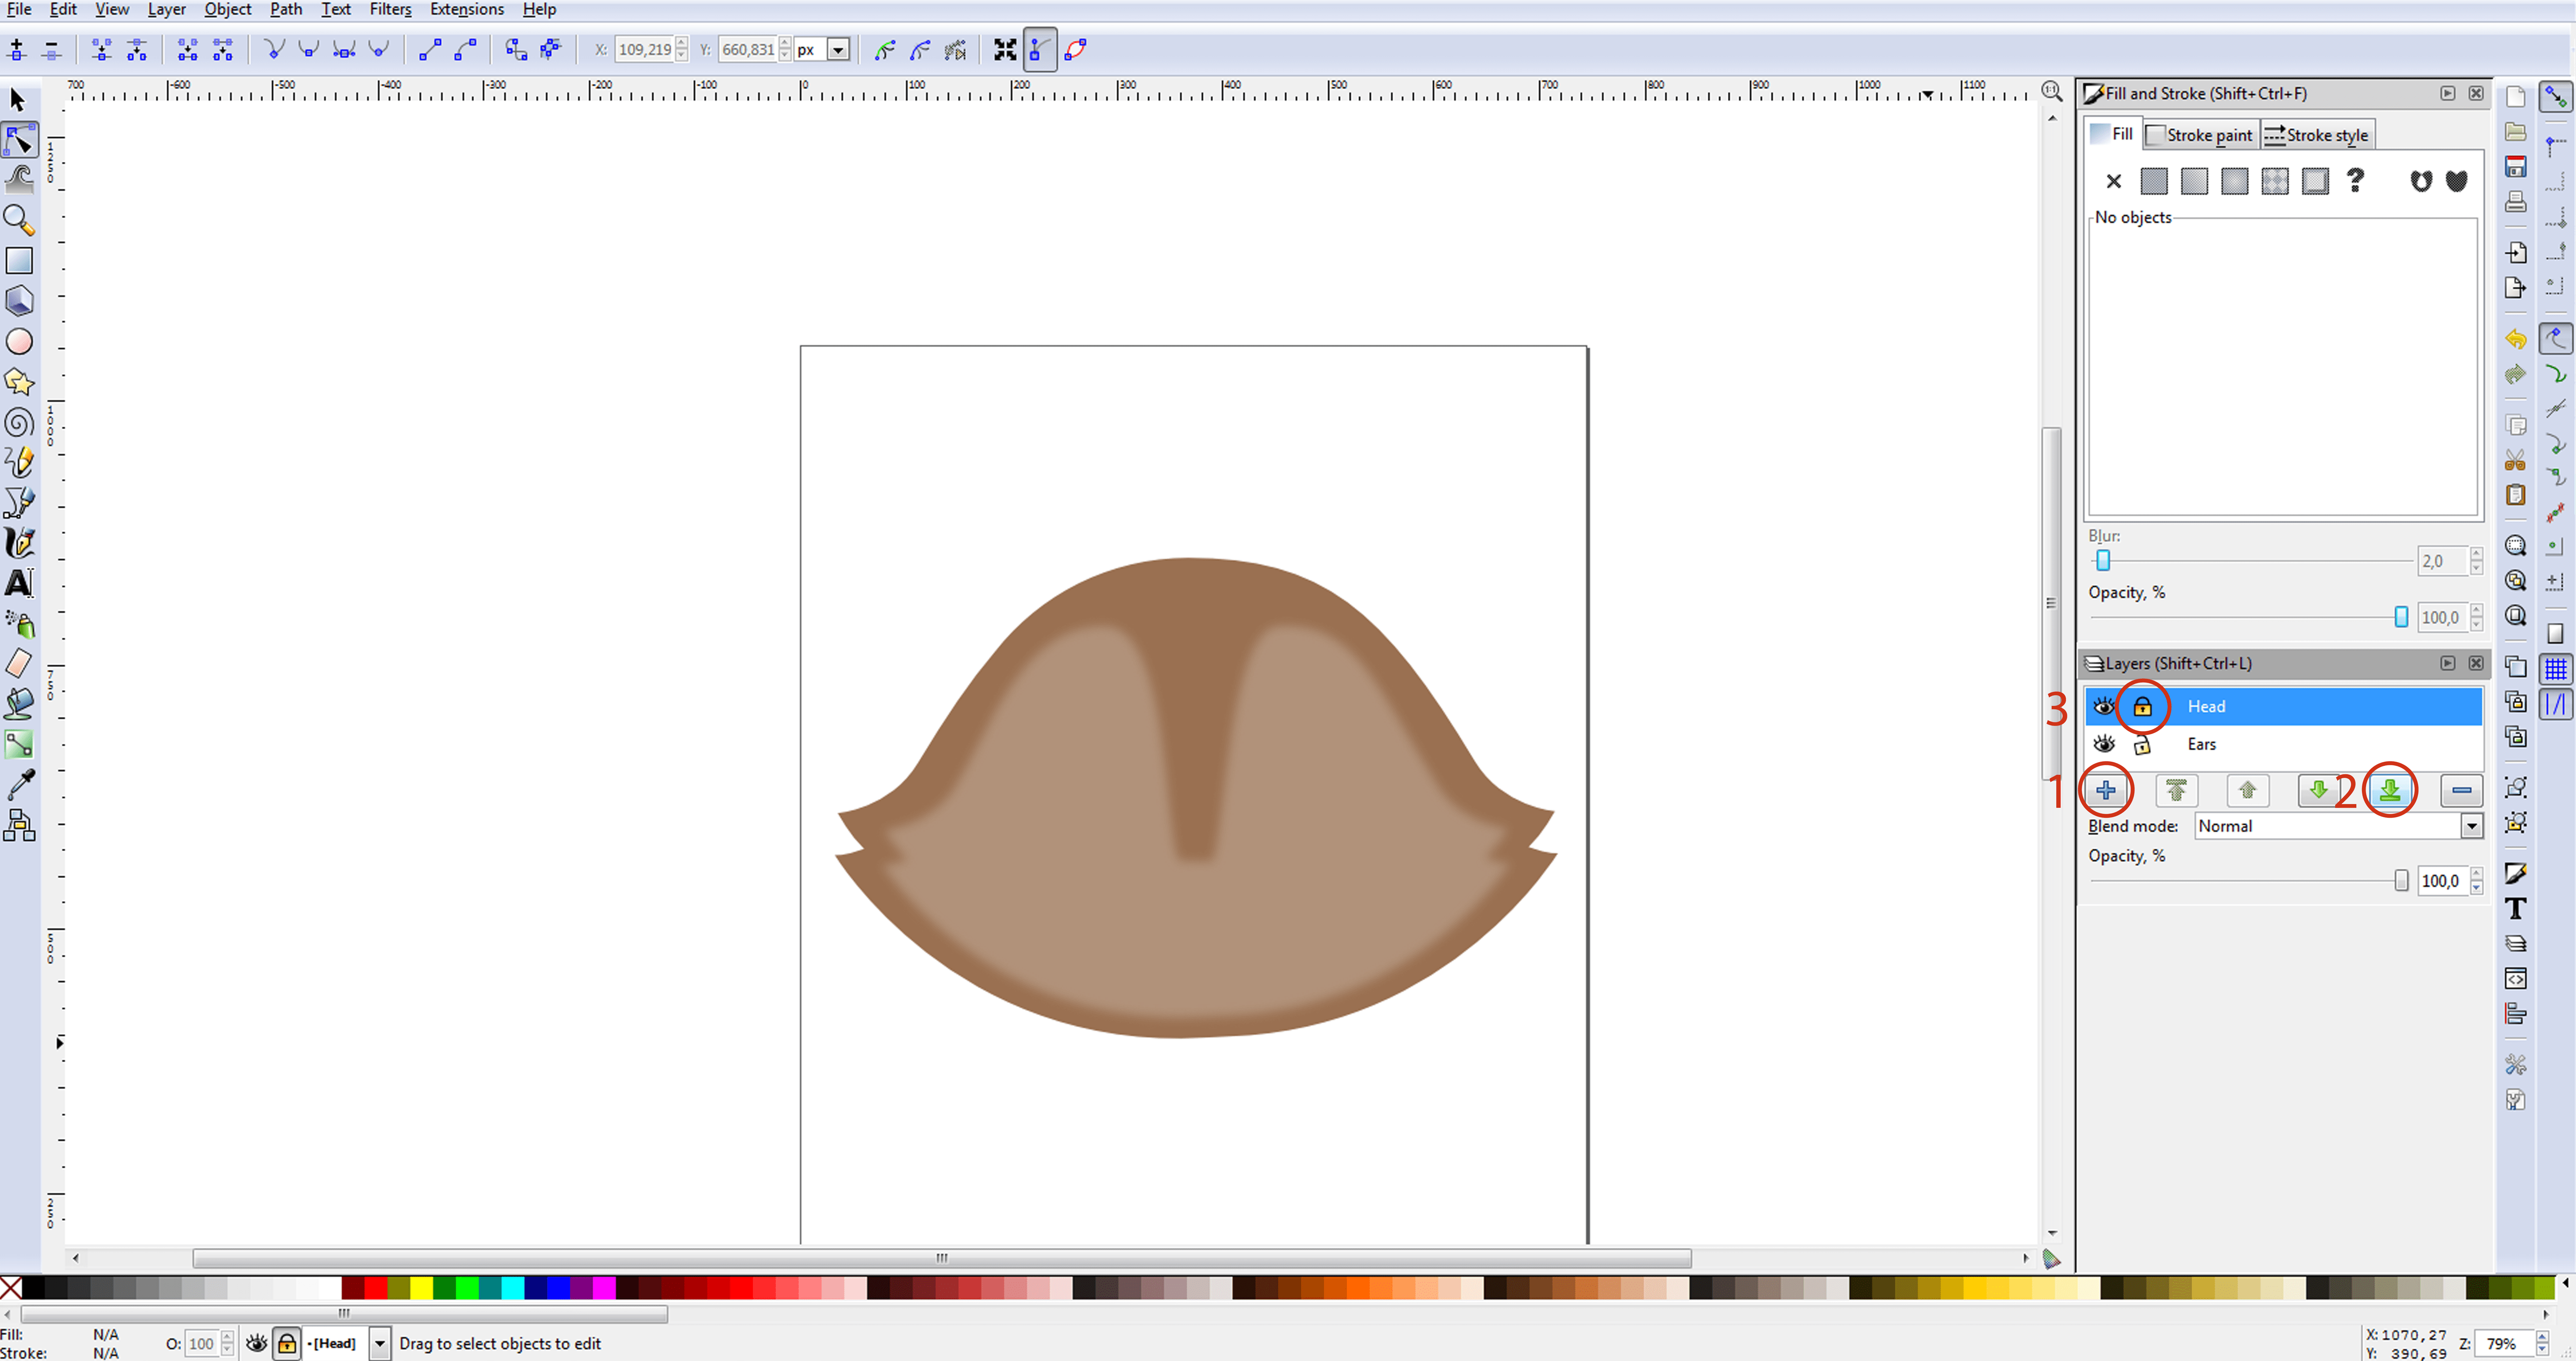Select the Ears layer
Screen dimensions: 2576x1361
click(x=2201, y=744)
